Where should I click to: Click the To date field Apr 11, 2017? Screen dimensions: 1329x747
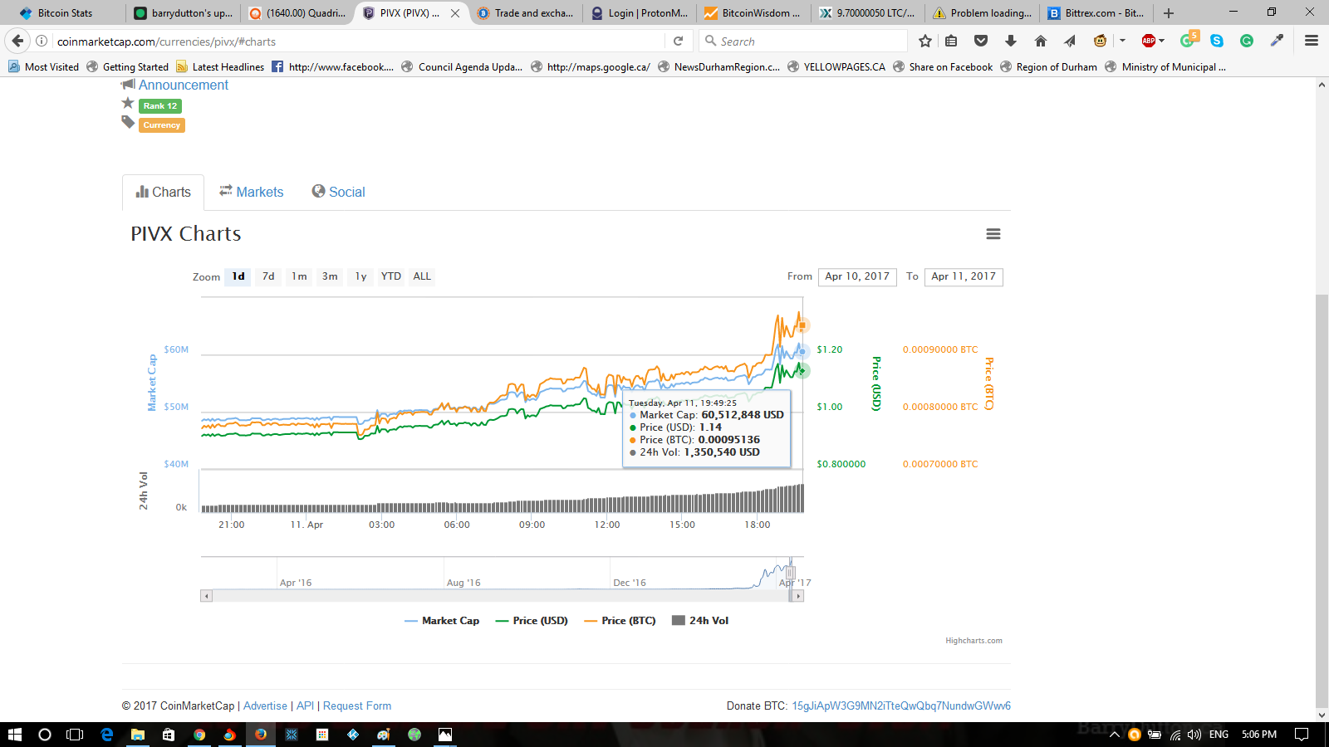pyautogui.click(x=964, y=276)
